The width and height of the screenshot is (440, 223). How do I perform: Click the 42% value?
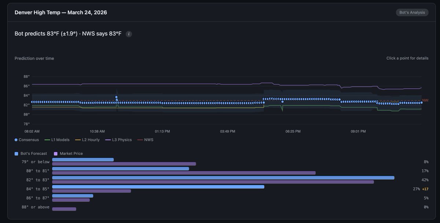[425, 180]
